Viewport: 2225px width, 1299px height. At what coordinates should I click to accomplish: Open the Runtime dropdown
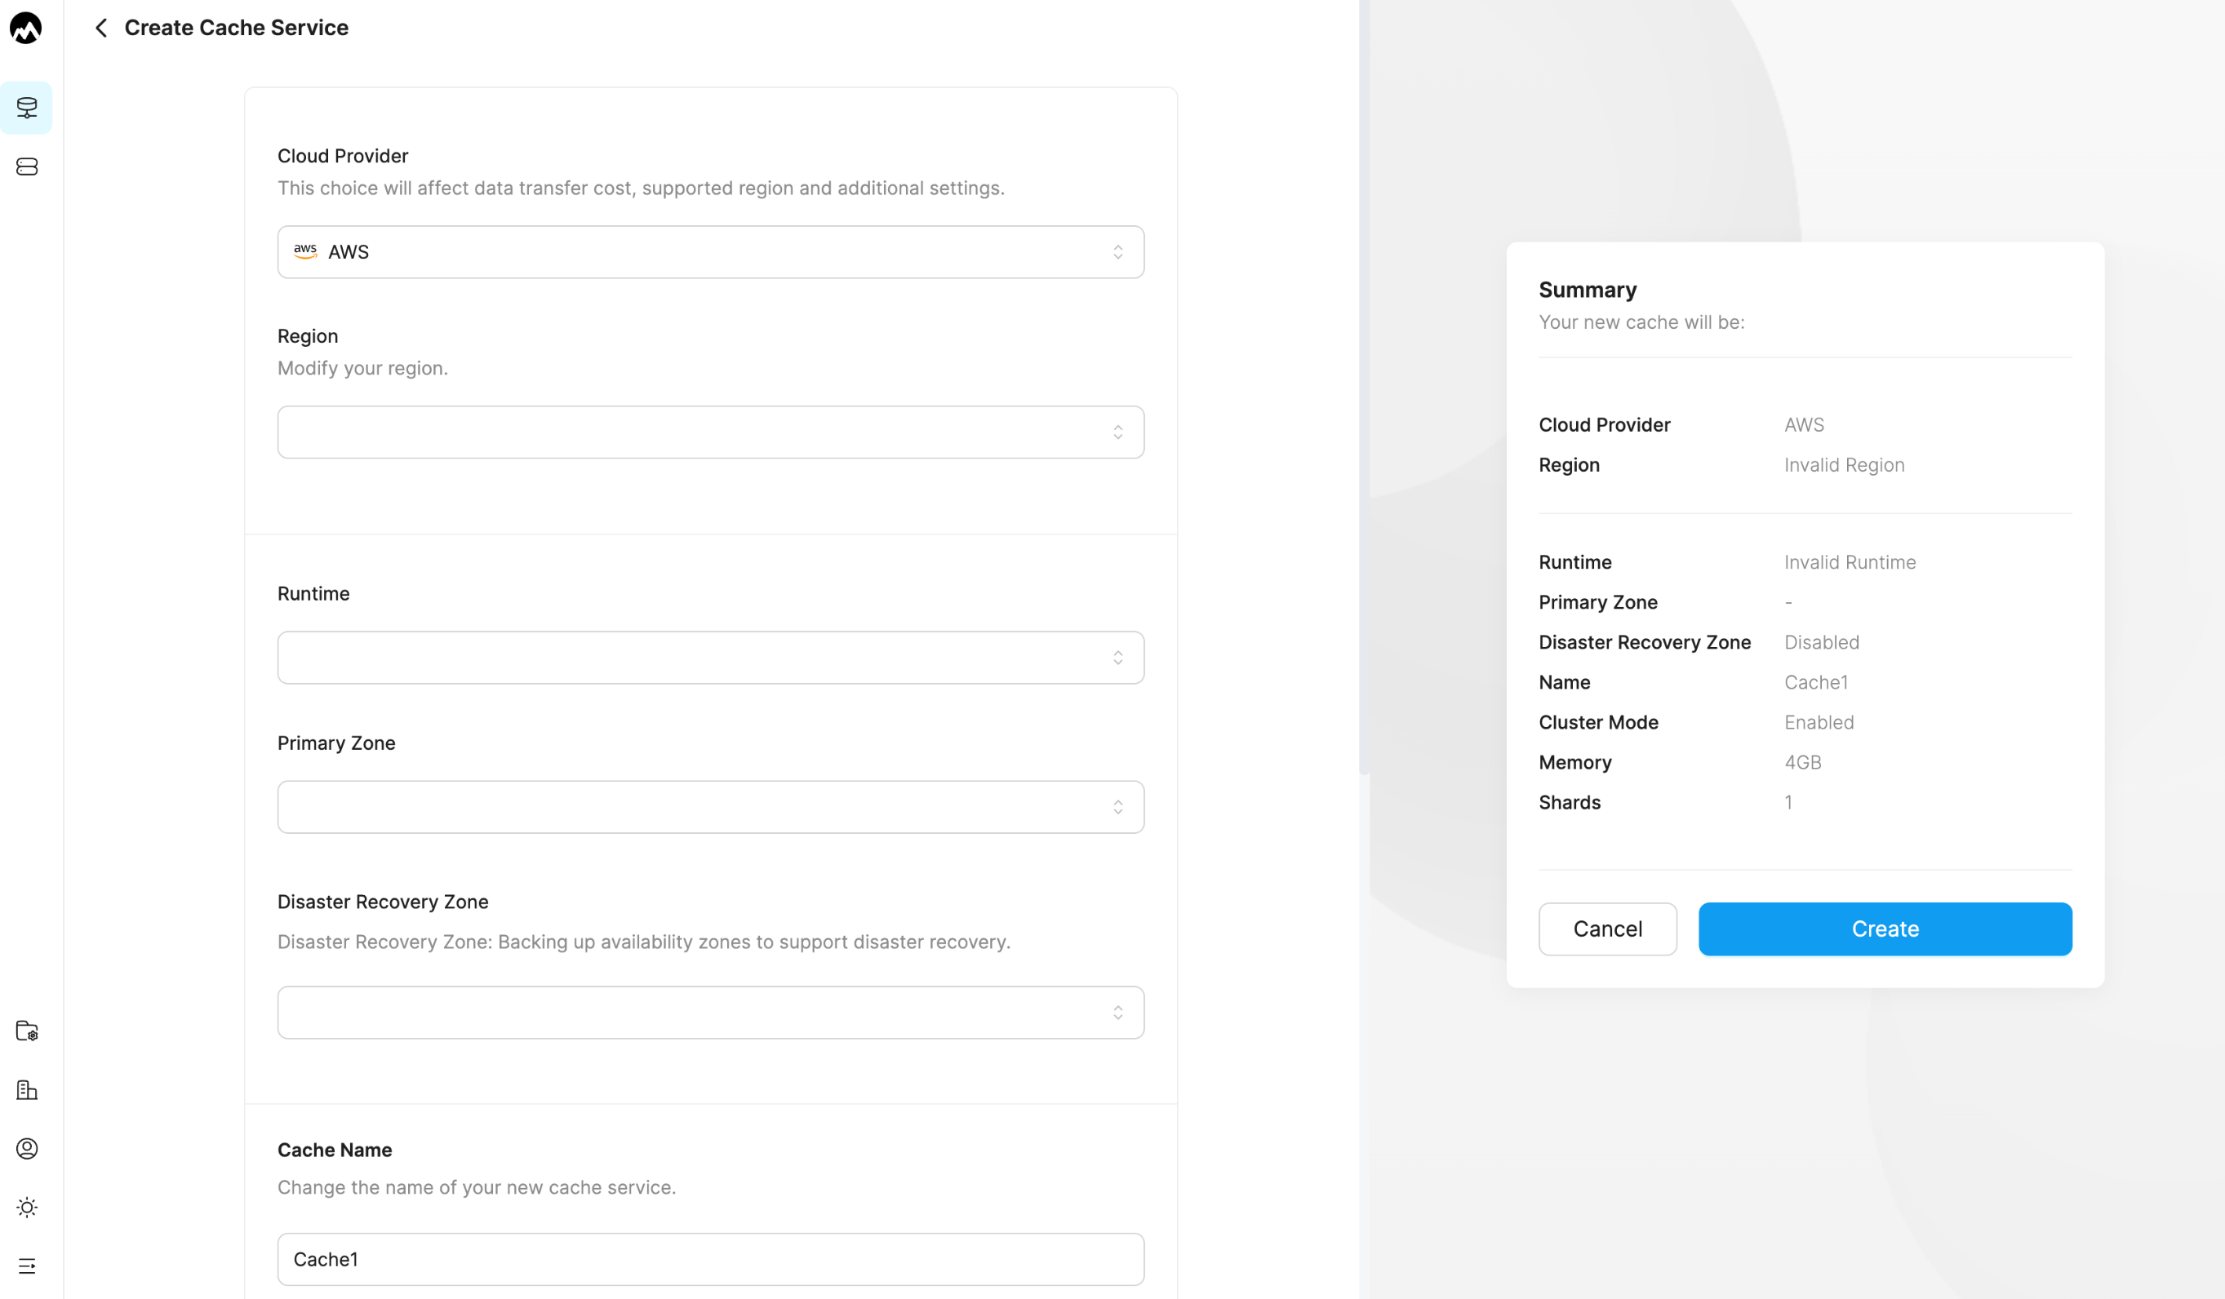(x=711, y=658)
